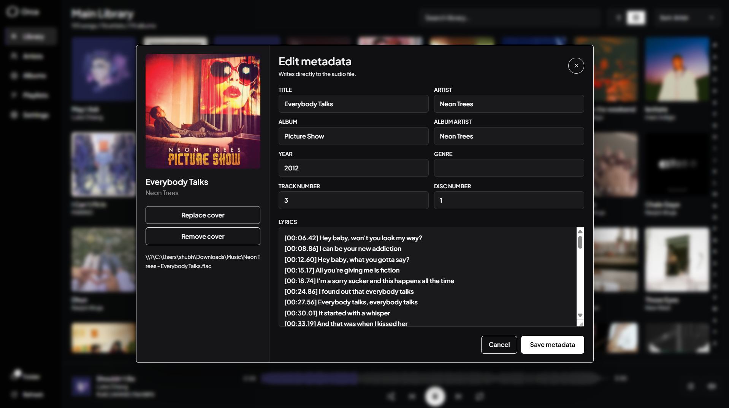The image size is (729, 408).
Task: Click the Picture Show album cover art
Action: pos(203,111)
